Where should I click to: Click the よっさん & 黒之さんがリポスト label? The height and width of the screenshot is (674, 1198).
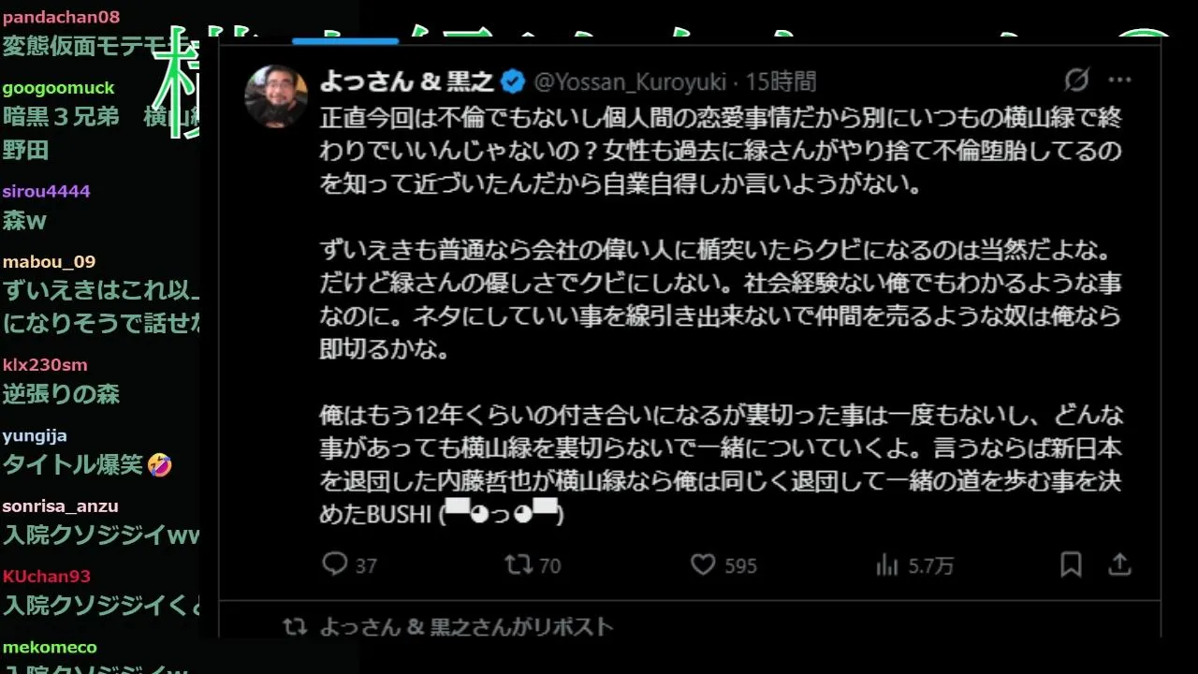click(x=466, y=626)
